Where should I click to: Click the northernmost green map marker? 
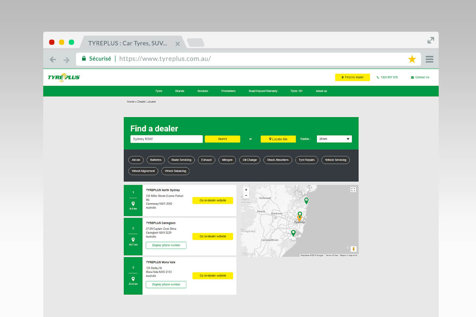coord(306,201)
